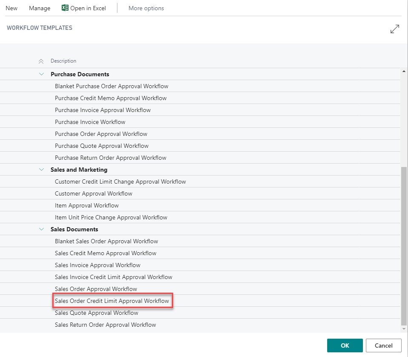Collapse the Purchase Documents group
Image resolution: width=408 pixels, height=357 pixels.
(41, 74)
